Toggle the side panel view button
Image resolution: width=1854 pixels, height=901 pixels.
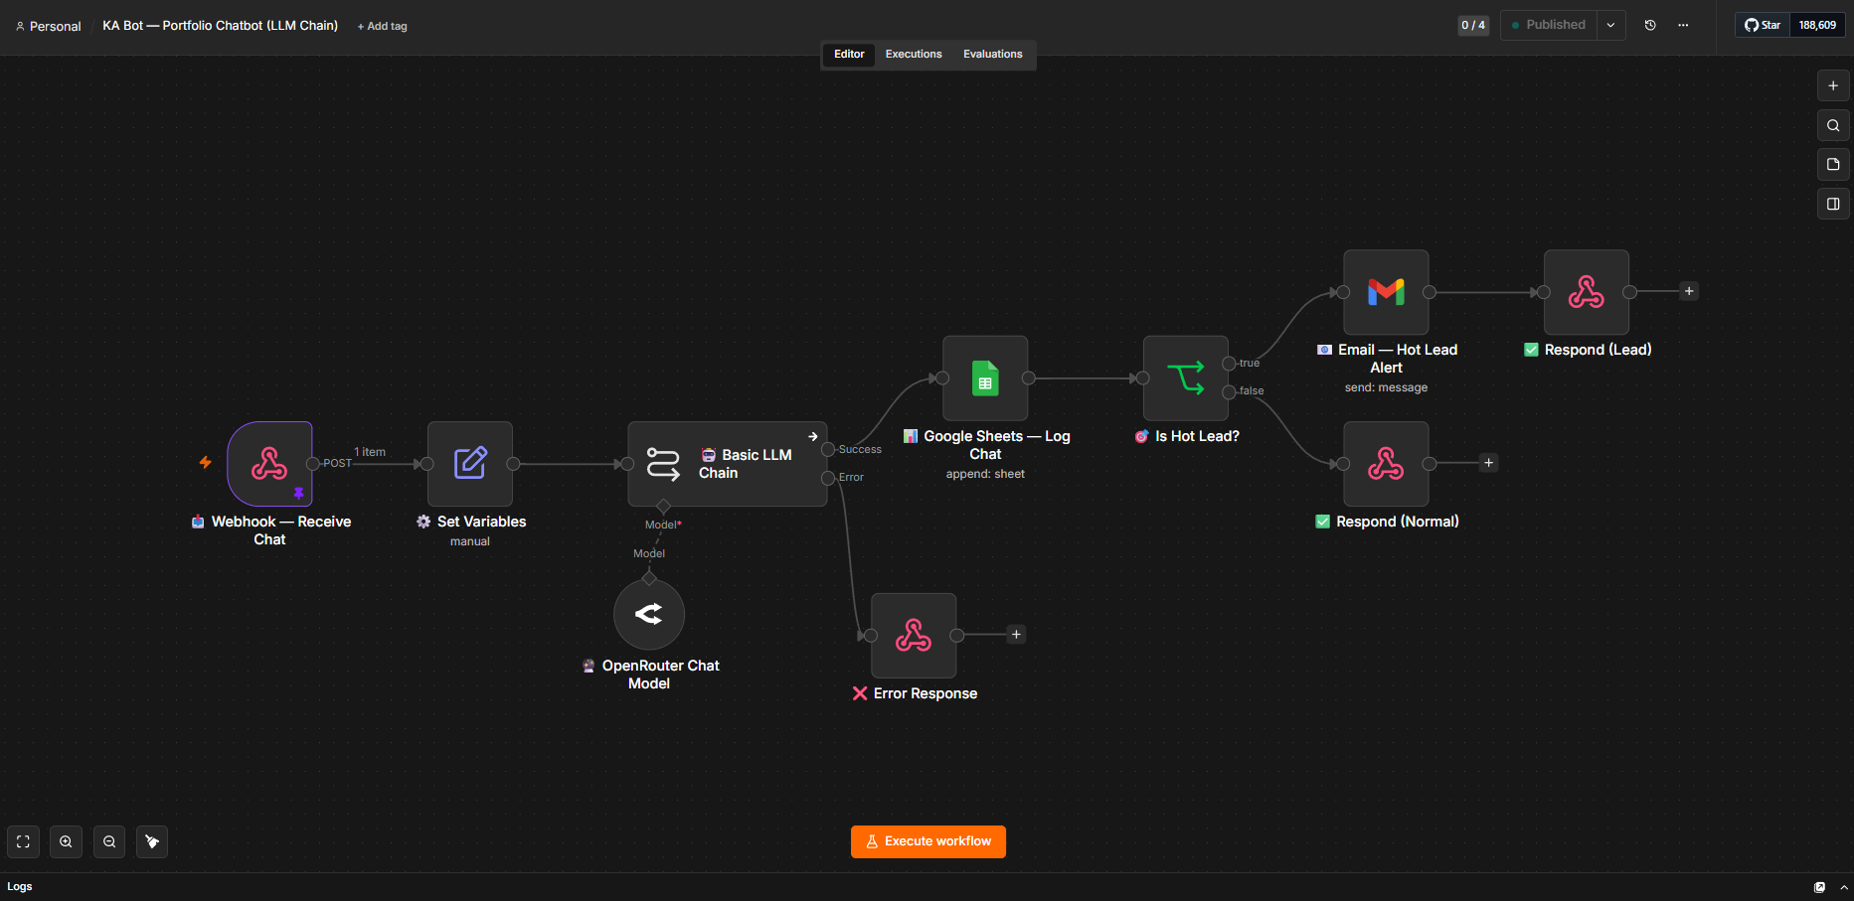pyautogui.click(x=1833, y=204)
